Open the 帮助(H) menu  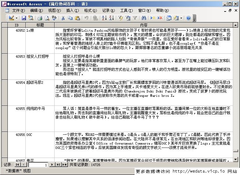[x=162, y=11]
